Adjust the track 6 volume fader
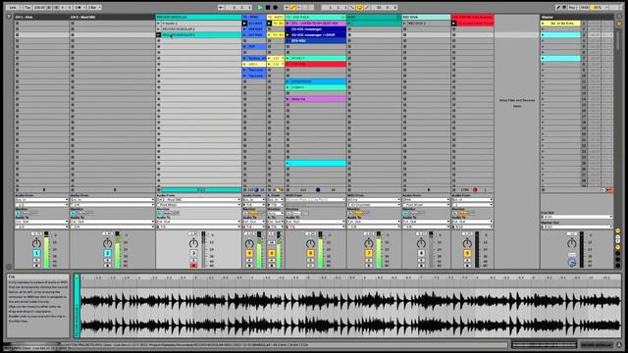This screenshot has width=628, height=353. pos(321,249)
